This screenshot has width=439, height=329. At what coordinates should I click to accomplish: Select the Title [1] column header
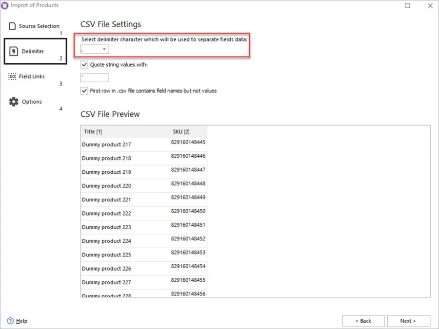coord(92,131)
